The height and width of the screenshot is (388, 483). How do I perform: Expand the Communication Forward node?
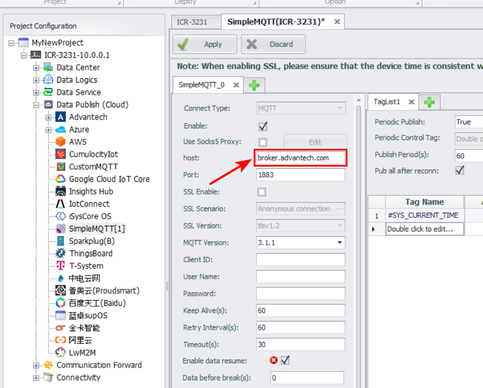tap(36, 365)
